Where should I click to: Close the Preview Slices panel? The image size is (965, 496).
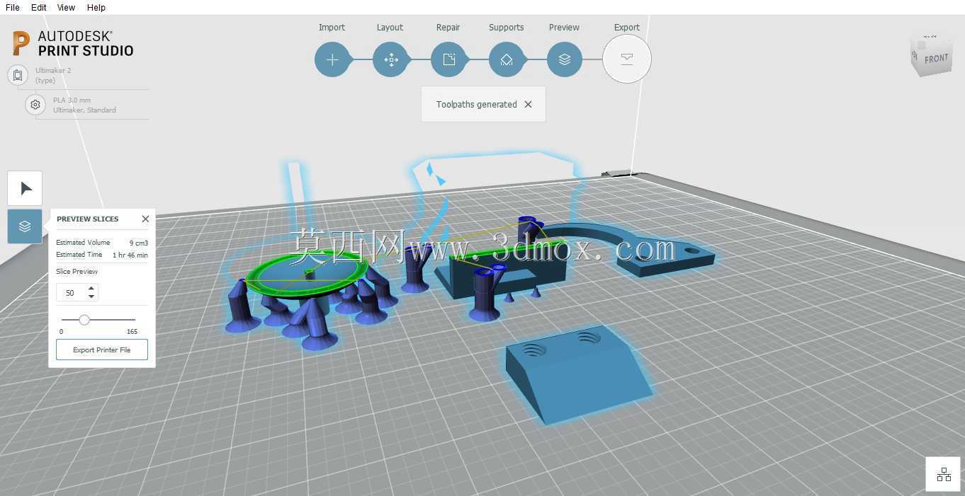pos(145,219)
